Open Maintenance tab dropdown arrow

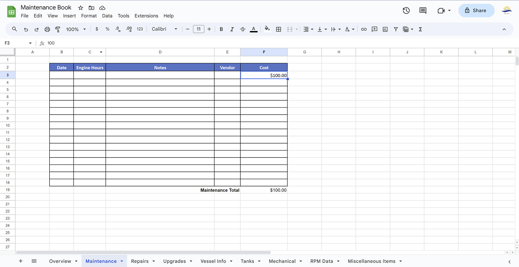pos(122,261)
